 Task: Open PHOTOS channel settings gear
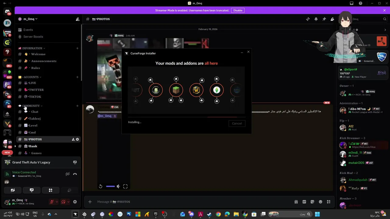pos(77,139)
